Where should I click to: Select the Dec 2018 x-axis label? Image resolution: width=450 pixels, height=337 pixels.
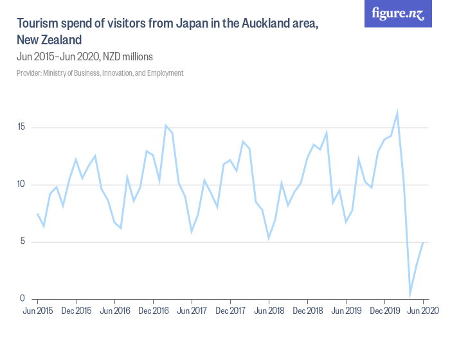pos(307,311)
